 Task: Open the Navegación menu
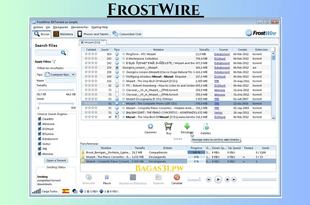pyautogui.click(x=60, y=27)
